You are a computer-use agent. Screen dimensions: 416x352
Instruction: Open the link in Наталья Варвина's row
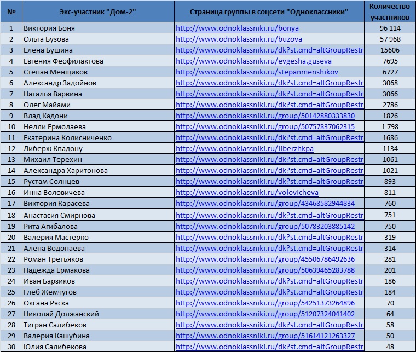269,94
